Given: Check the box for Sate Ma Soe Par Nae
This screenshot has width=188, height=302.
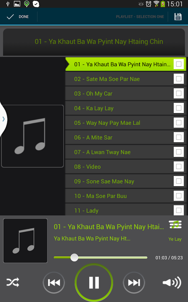Looking at the screenshot, I should [x=179, y=79].
